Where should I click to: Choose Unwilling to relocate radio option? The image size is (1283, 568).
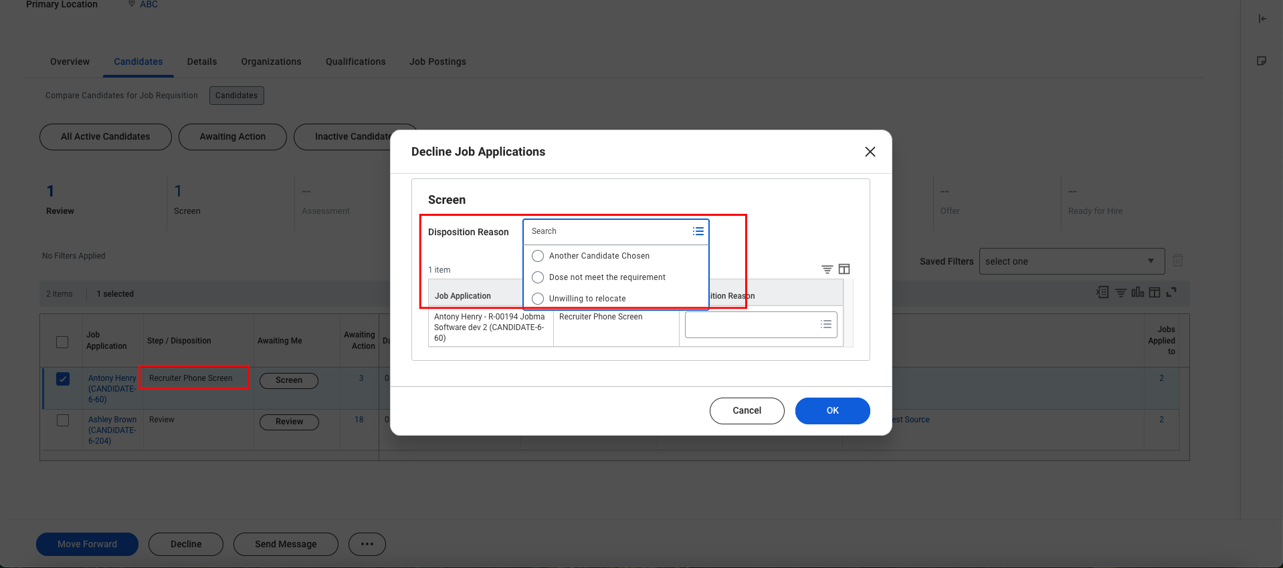coord(538,299)
